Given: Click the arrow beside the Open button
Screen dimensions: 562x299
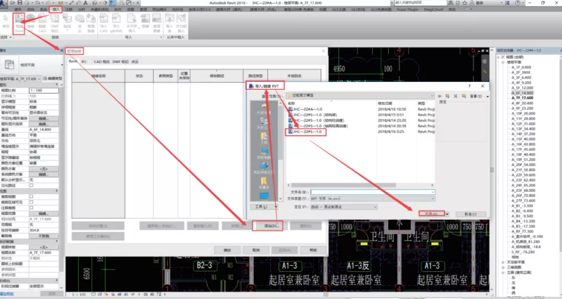Looking at the screenshot, I should pos(447,214).
